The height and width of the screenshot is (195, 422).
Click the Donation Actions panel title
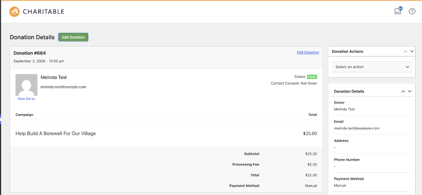click(347, 51)
